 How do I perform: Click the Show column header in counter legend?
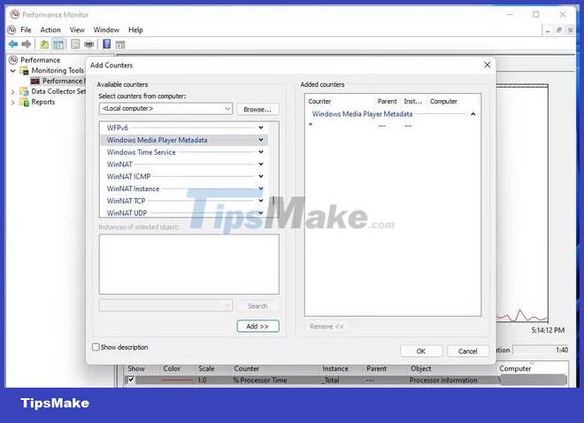click(136, 369)
